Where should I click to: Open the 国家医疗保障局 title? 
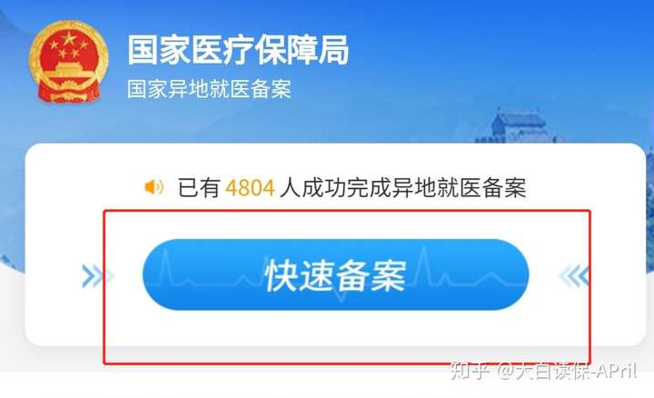pos(238,50)
